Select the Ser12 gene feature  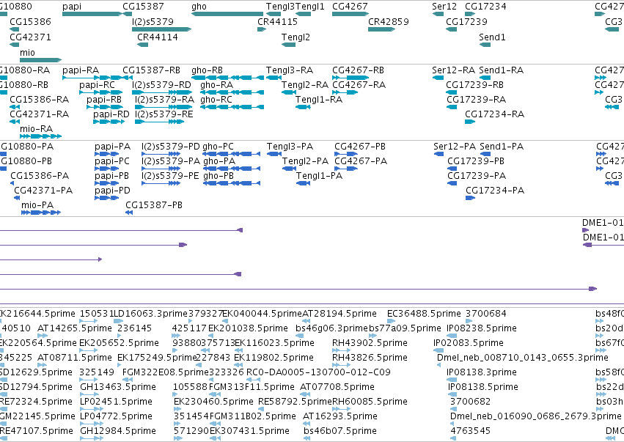438,14
